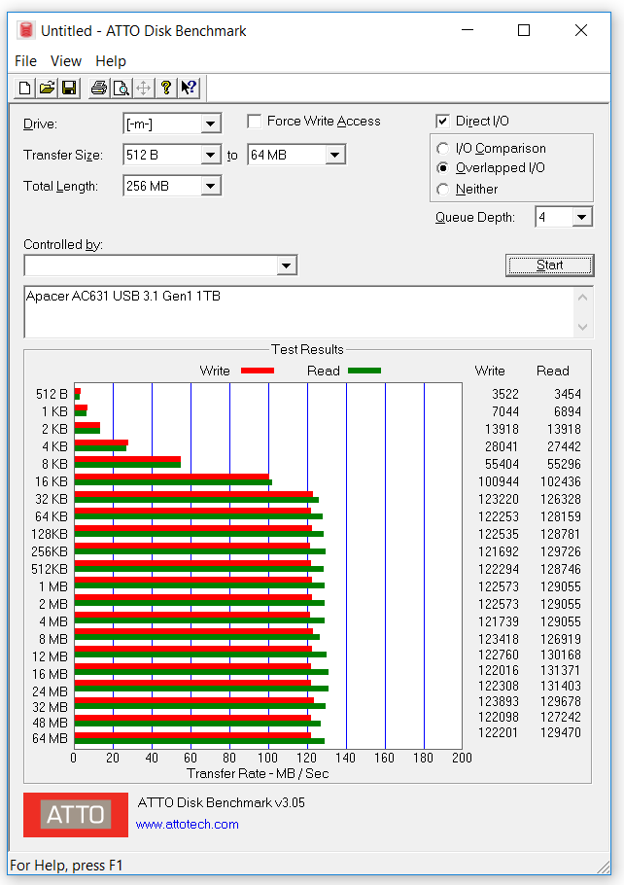Viewport: 624px width, 885px height.
Task: Open the File menu
Action: [x=26, y=61]
